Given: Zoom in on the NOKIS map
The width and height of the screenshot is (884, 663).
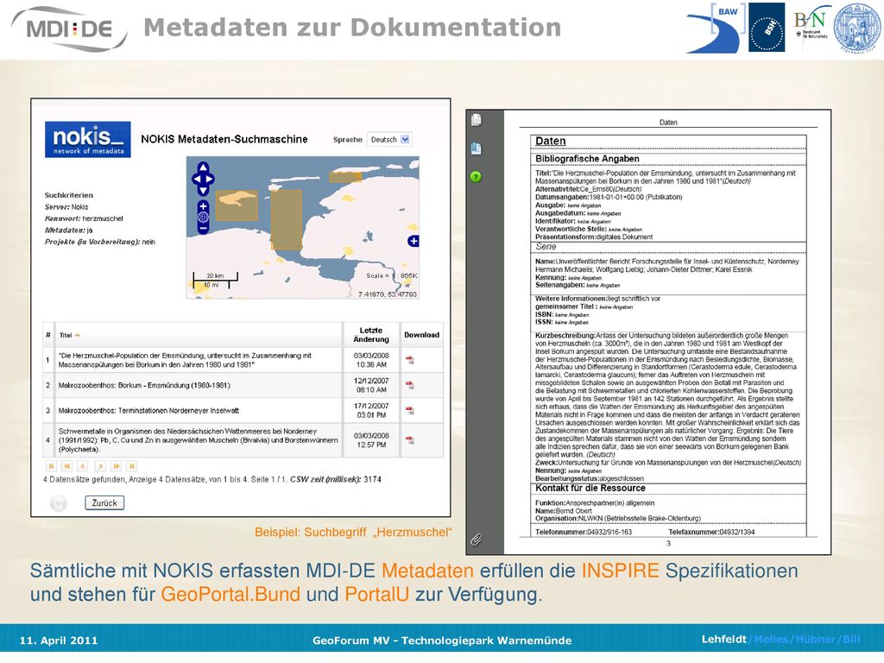Looking at the screenshot, I should tap(203, 205).
